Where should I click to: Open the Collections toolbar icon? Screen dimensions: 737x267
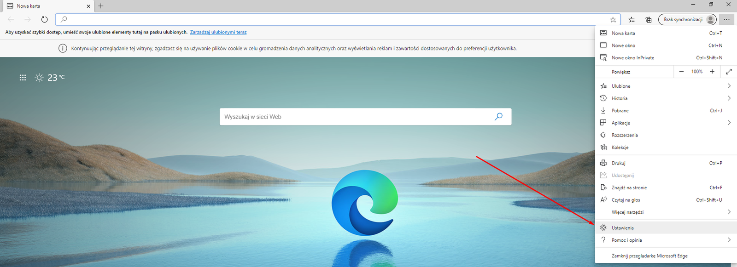click(648, 19)
